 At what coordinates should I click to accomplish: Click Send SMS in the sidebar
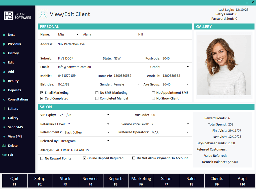[x=15, y=127]
